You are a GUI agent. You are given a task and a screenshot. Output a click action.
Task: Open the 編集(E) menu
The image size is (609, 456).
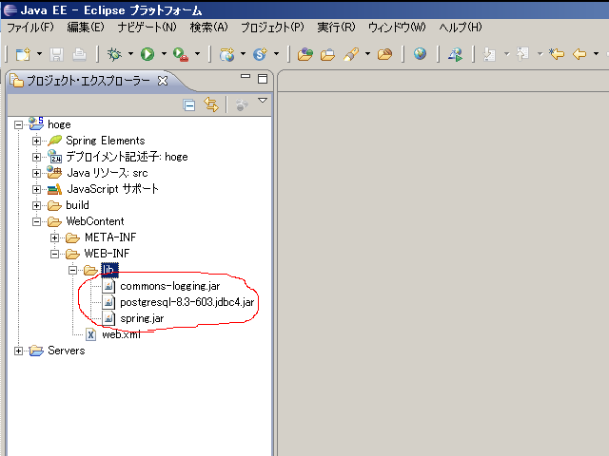pos(86,28)
